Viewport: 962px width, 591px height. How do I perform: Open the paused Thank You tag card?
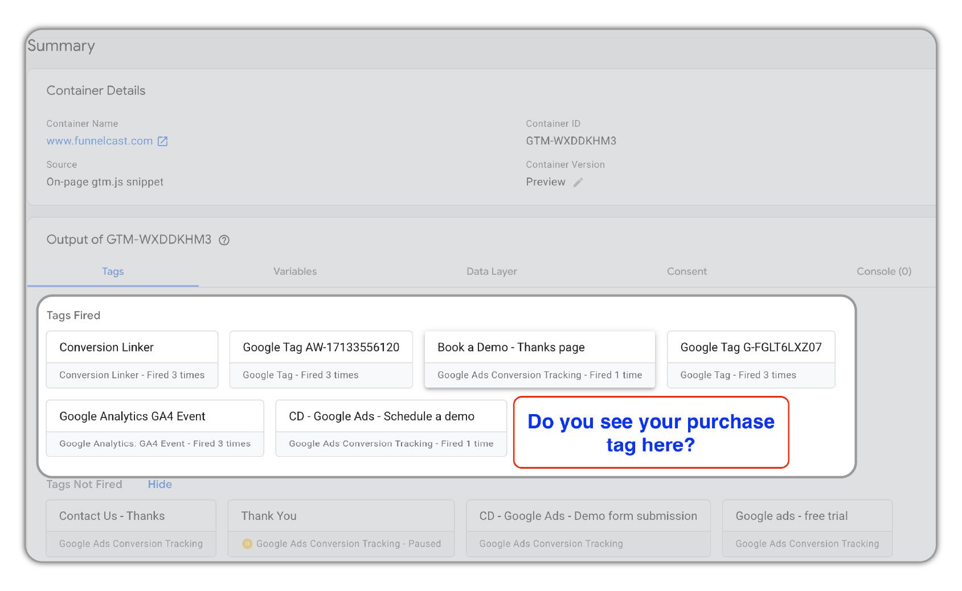[341, 528]
